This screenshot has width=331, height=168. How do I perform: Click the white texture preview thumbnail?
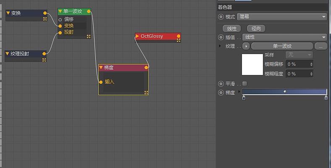252,65
